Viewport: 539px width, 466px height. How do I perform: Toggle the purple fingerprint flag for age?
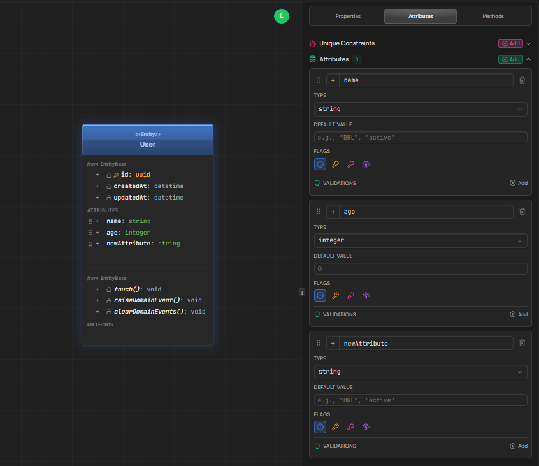pyautogui.click(x=366, y=295)
